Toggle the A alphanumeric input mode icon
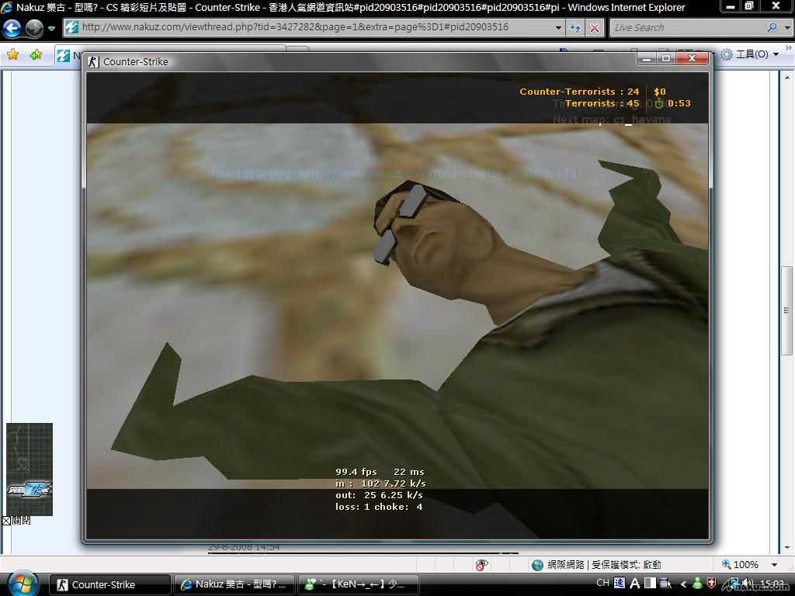This screenshot has width=795, height=596. (x=635, y=584)
